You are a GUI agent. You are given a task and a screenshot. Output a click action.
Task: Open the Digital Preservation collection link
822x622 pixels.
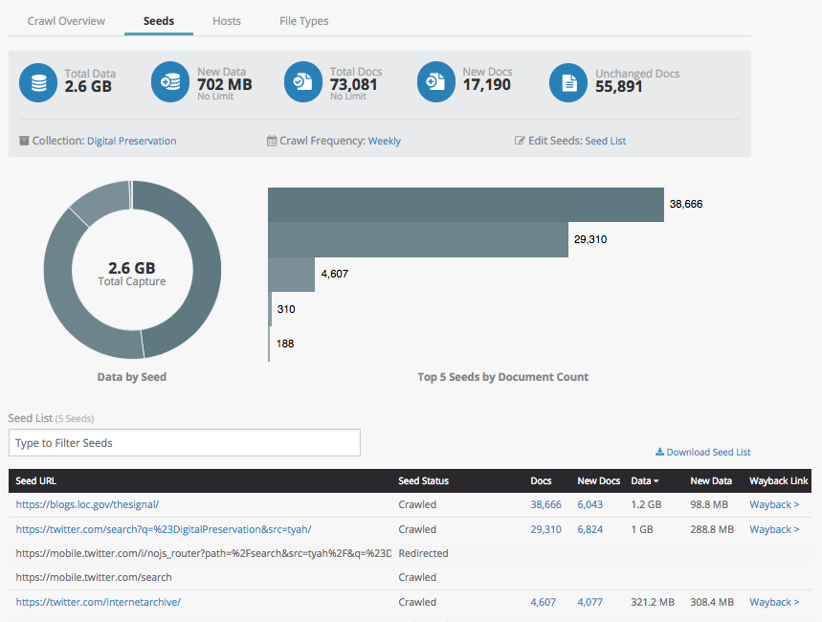click(x=131, y=141)
